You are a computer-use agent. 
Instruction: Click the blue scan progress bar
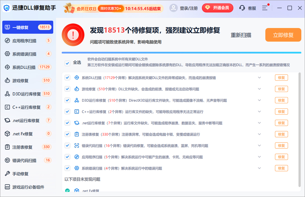181,52
